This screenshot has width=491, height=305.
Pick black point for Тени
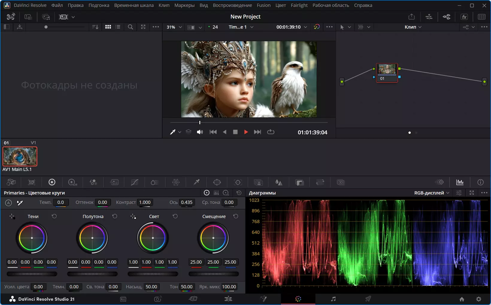click(12, 216)
